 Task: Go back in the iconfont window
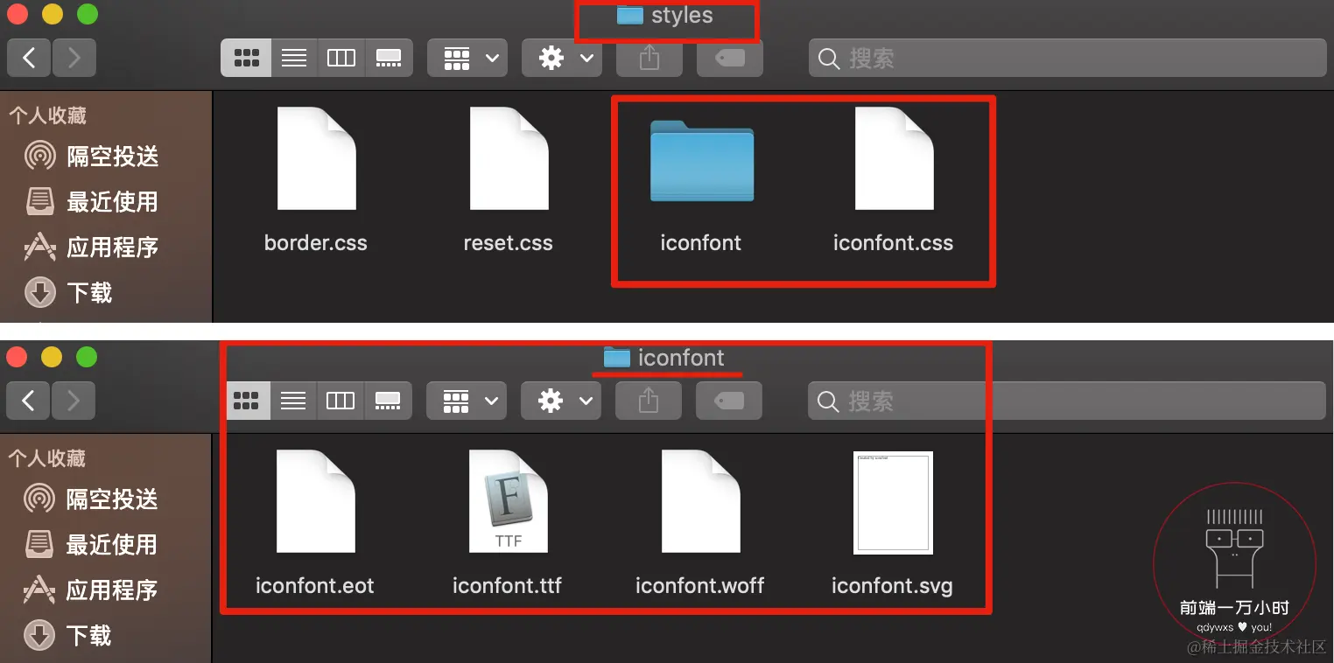tap(29, 401)
